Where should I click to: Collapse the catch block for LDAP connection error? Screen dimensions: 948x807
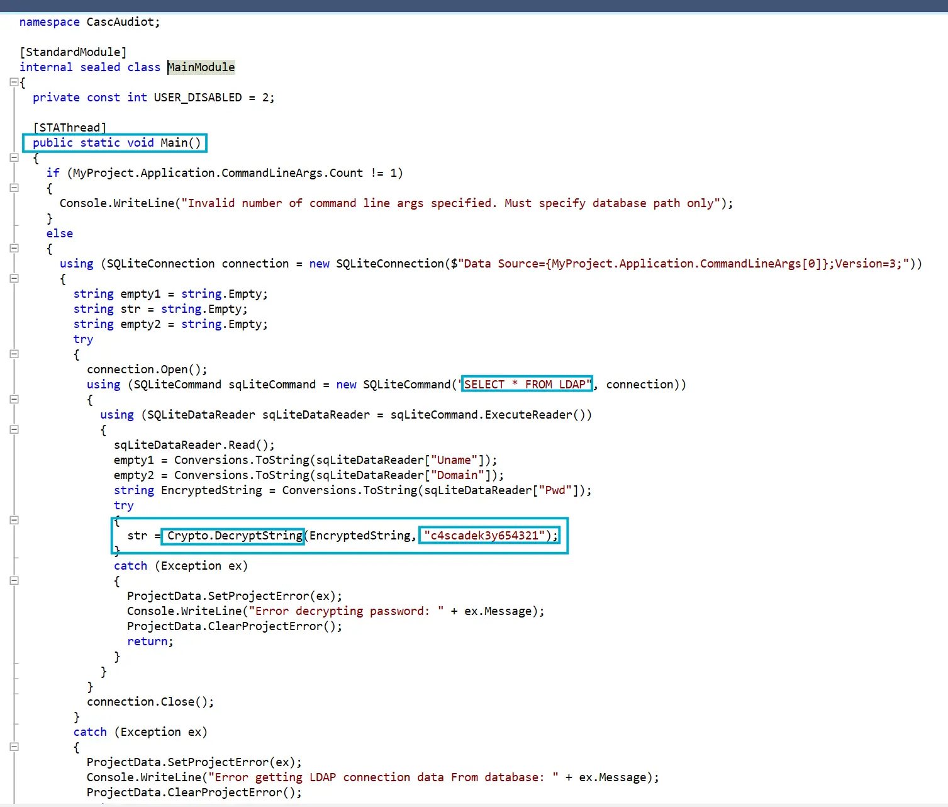tap(14, 747)
